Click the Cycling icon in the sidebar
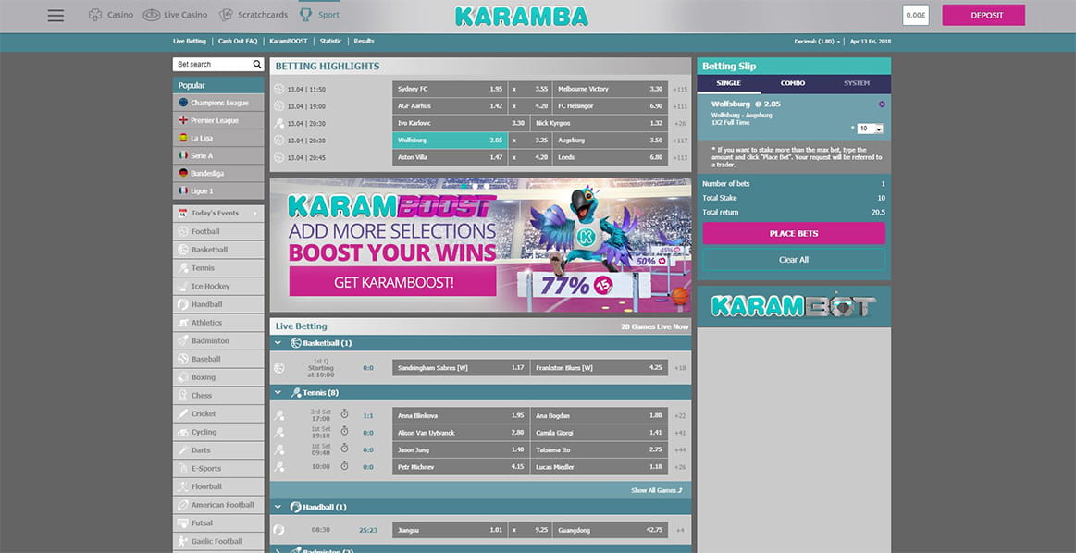Viewport: 1076px width, 553px height. 183,432
